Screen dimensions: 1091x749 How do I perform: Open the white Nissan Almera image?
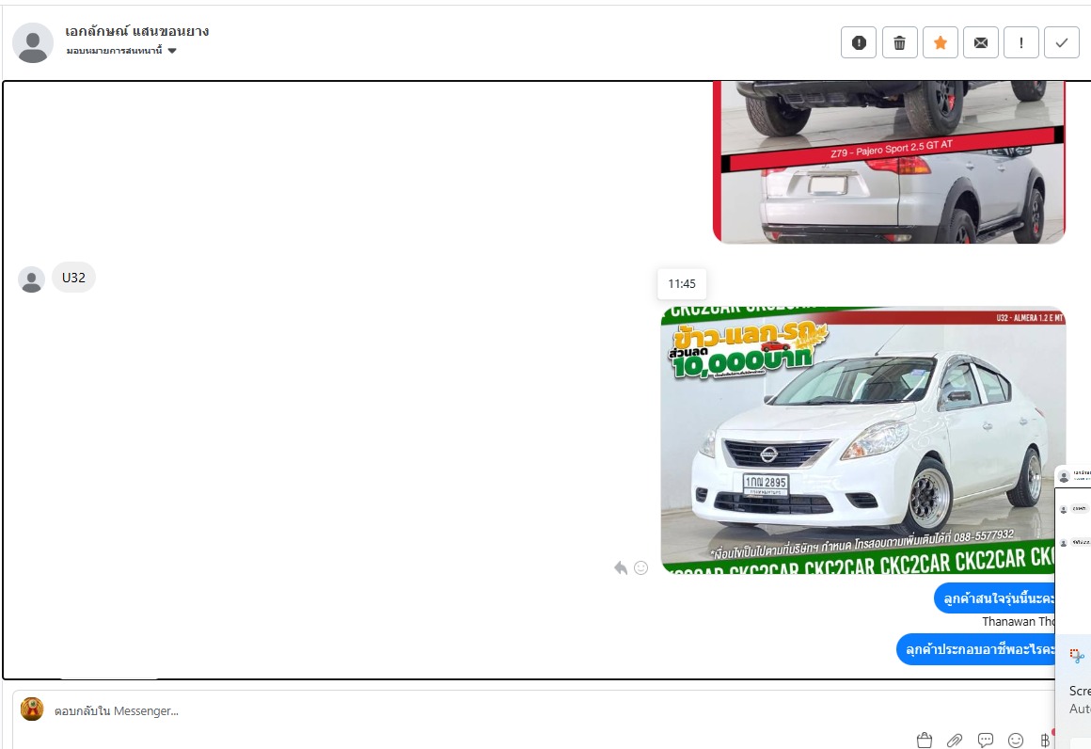click(x=862, y=440)
